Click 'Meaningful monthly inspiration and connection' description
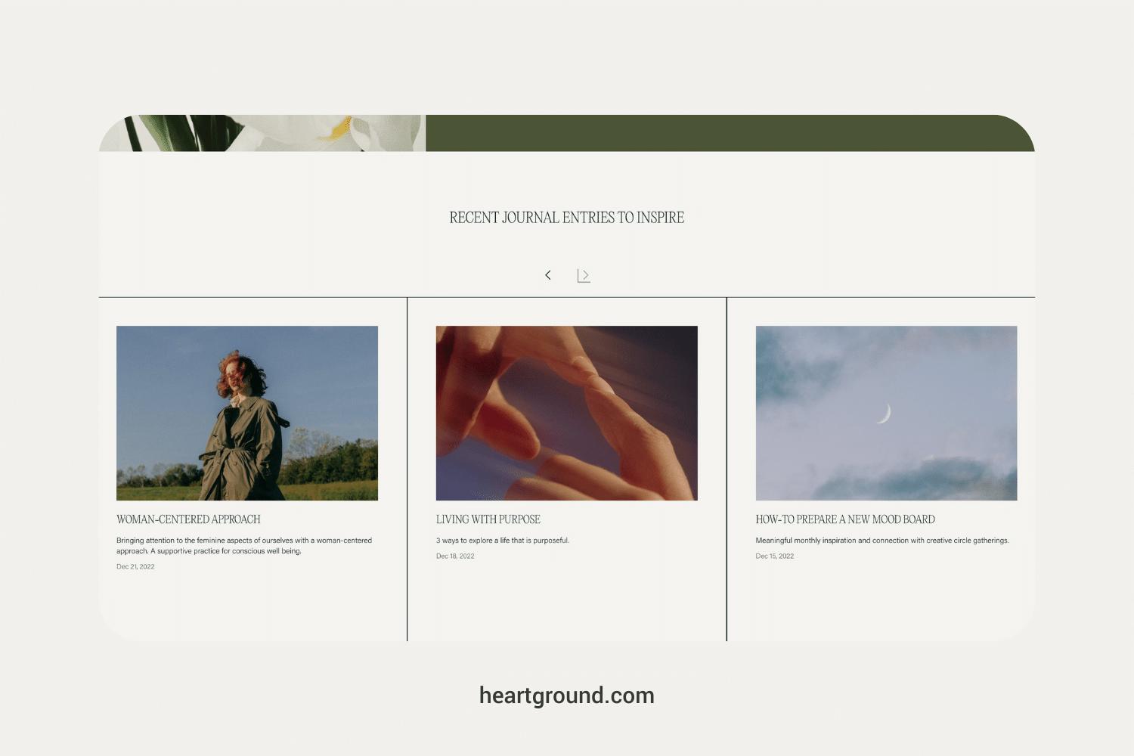This screenshot has width=1134, height=756. (x=882, y=541)
